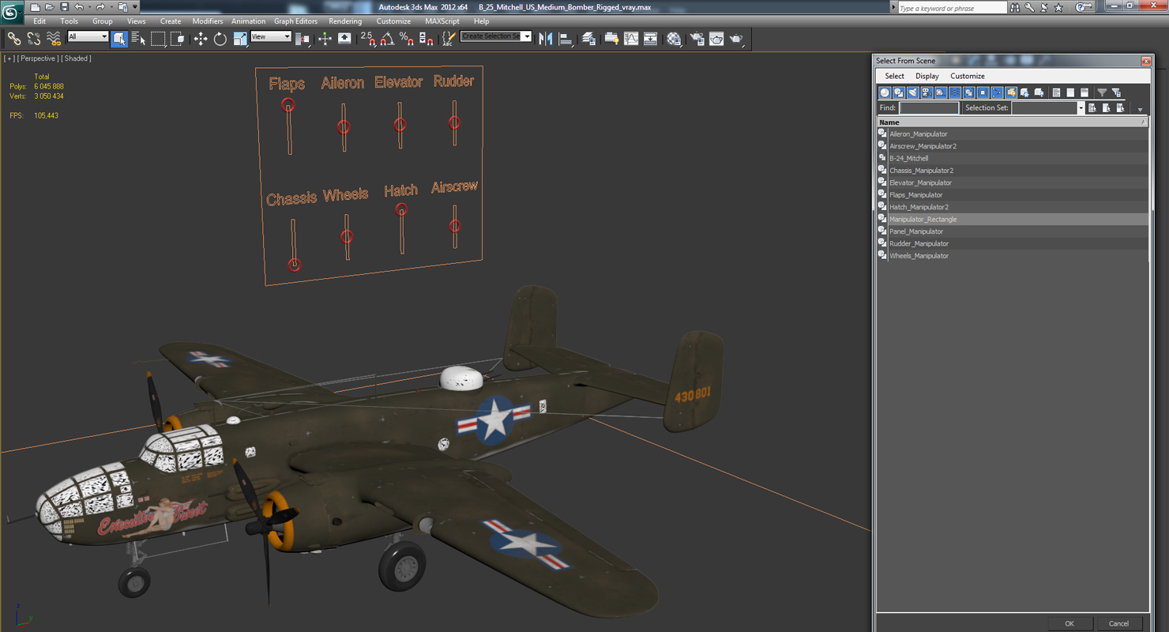Image resolution: width=1169 pixels, height=632 pixels.
Task: Open the Quick Access Toolbar customize arrow
Action: point(135,7)
